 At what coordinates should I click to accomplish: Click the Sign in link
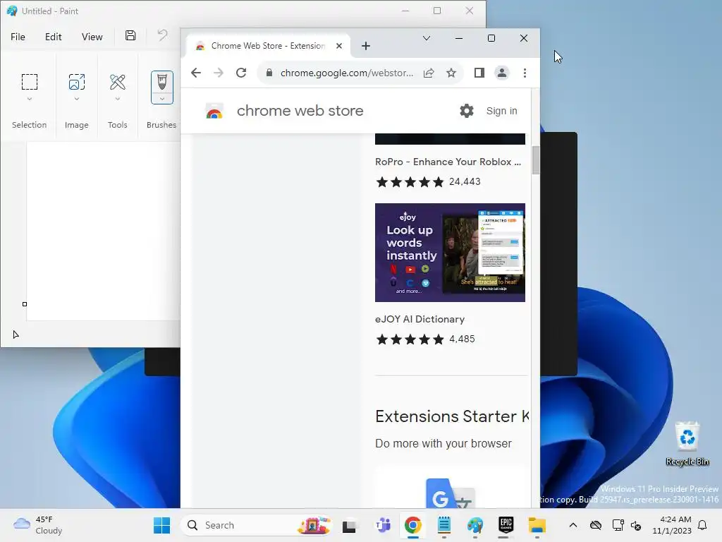point(501,111)
